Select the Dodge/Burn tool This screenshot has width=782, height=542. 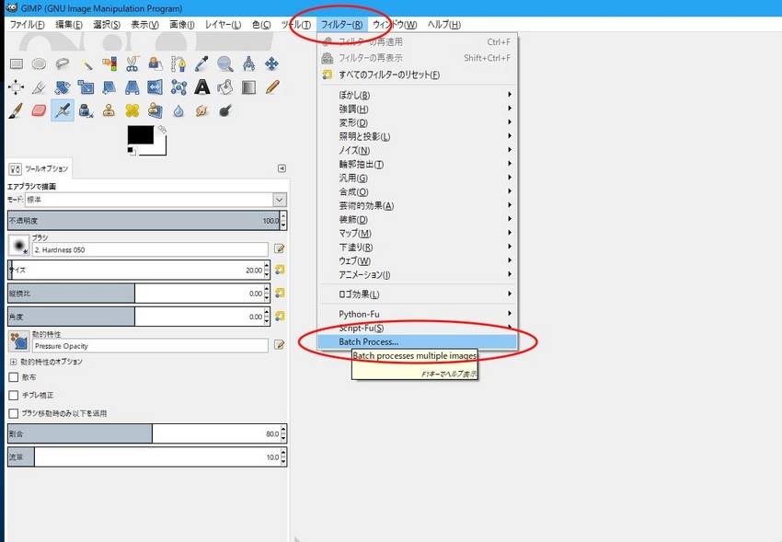click(x=225, y=110)
